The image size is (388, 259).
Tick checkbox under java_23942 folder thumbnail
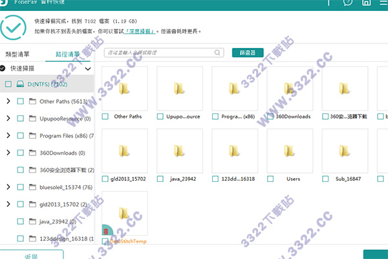[x=160, y=179]
